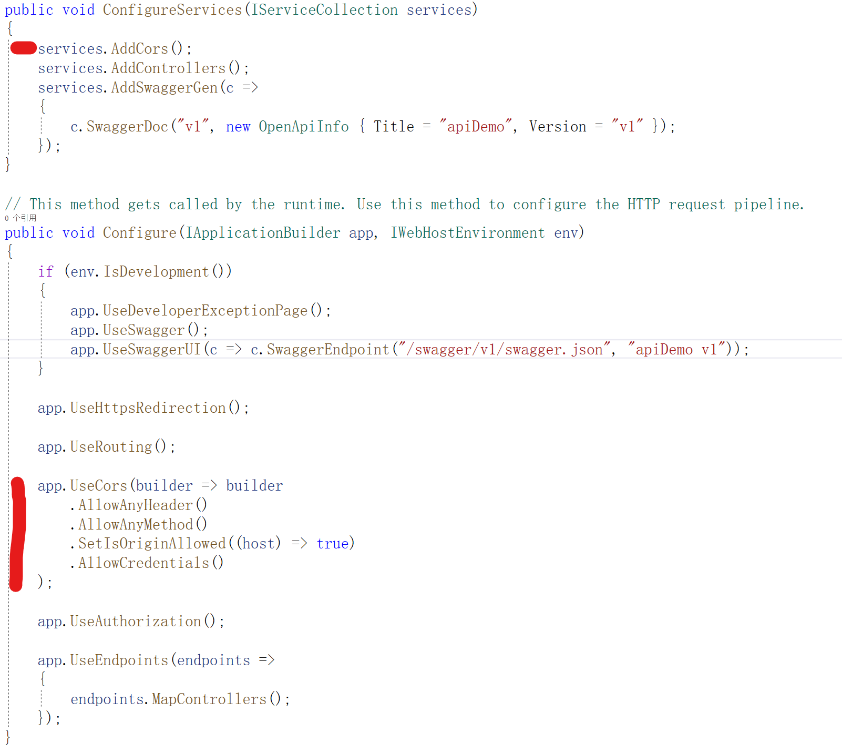Image resolution: width=842 pixels, height=753 pixels.
Task: Click the 0 references CodeLens above Configure
Action: coord(20,218)
